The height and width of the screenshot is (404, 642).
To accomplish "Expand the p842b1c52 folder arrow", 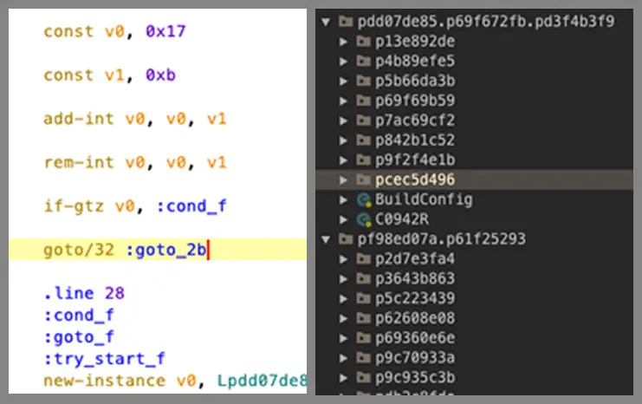I will (343, 140).
